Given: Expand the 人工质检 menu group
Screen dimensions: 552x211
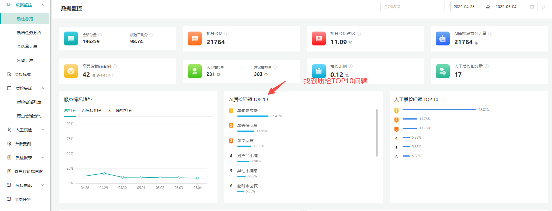Looking at the screenshot, I should coord(43,130).
